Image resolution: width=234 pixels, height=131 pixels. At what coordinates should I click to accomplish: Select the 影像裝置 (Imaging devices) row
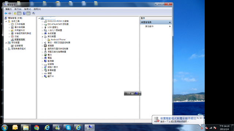point(52,70)
